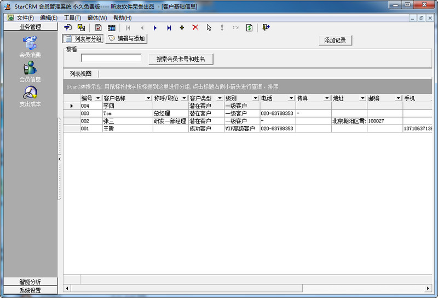Collapse the sidebar with the splitter arrow
The height and width of the screenshot is (298, 438).
tap(60, 159)
